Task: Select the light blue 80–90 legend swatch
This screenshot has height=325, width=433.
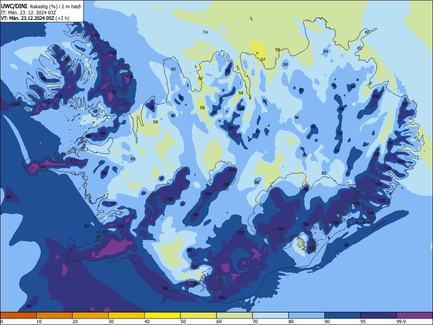Action: click(x=307, y=315)
